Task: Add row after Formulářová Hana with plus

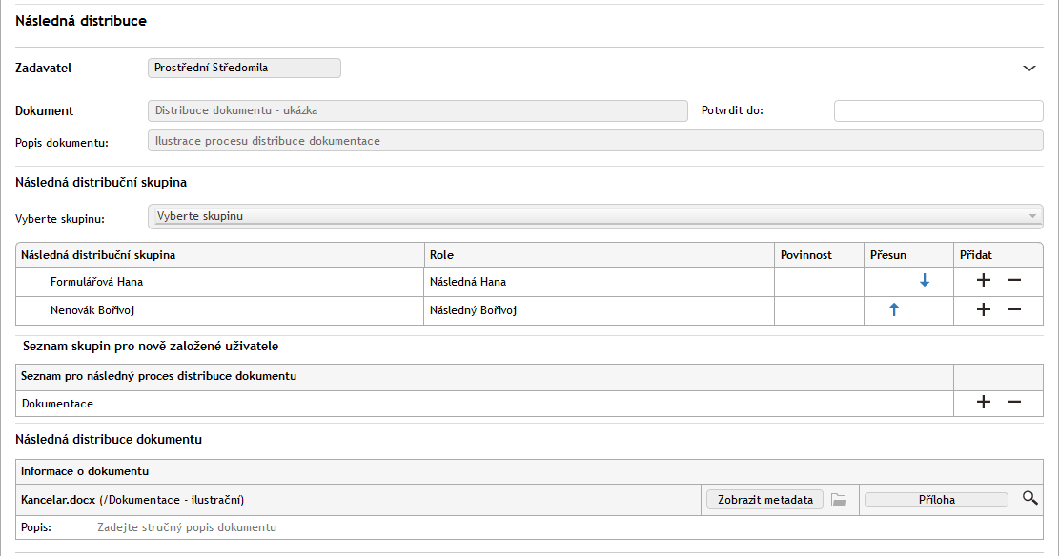Action: click(x=984, y=281)
